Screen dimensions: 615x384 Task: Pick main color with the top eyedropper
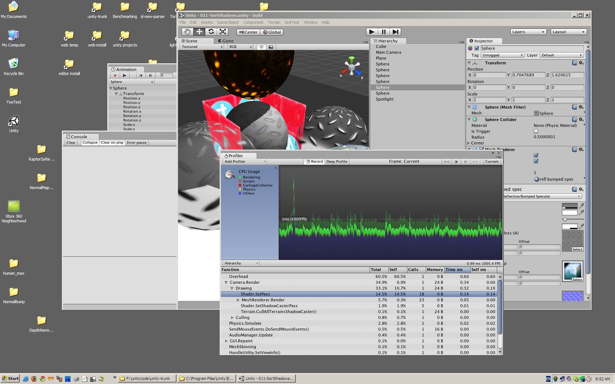click(x=582, y=206)
